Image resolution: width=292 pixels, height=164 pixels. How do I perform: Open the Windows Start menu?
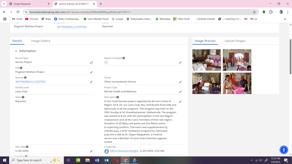5,160
